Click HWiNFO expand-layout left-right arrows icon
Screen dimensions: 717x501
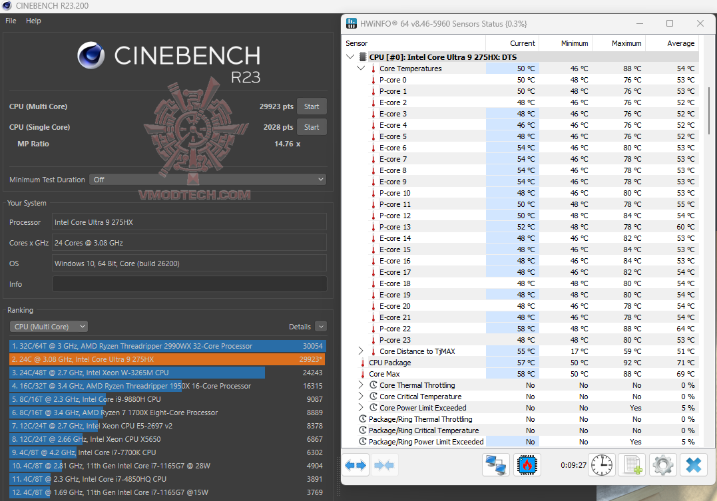pyautogui.click(x=356, y=465)
